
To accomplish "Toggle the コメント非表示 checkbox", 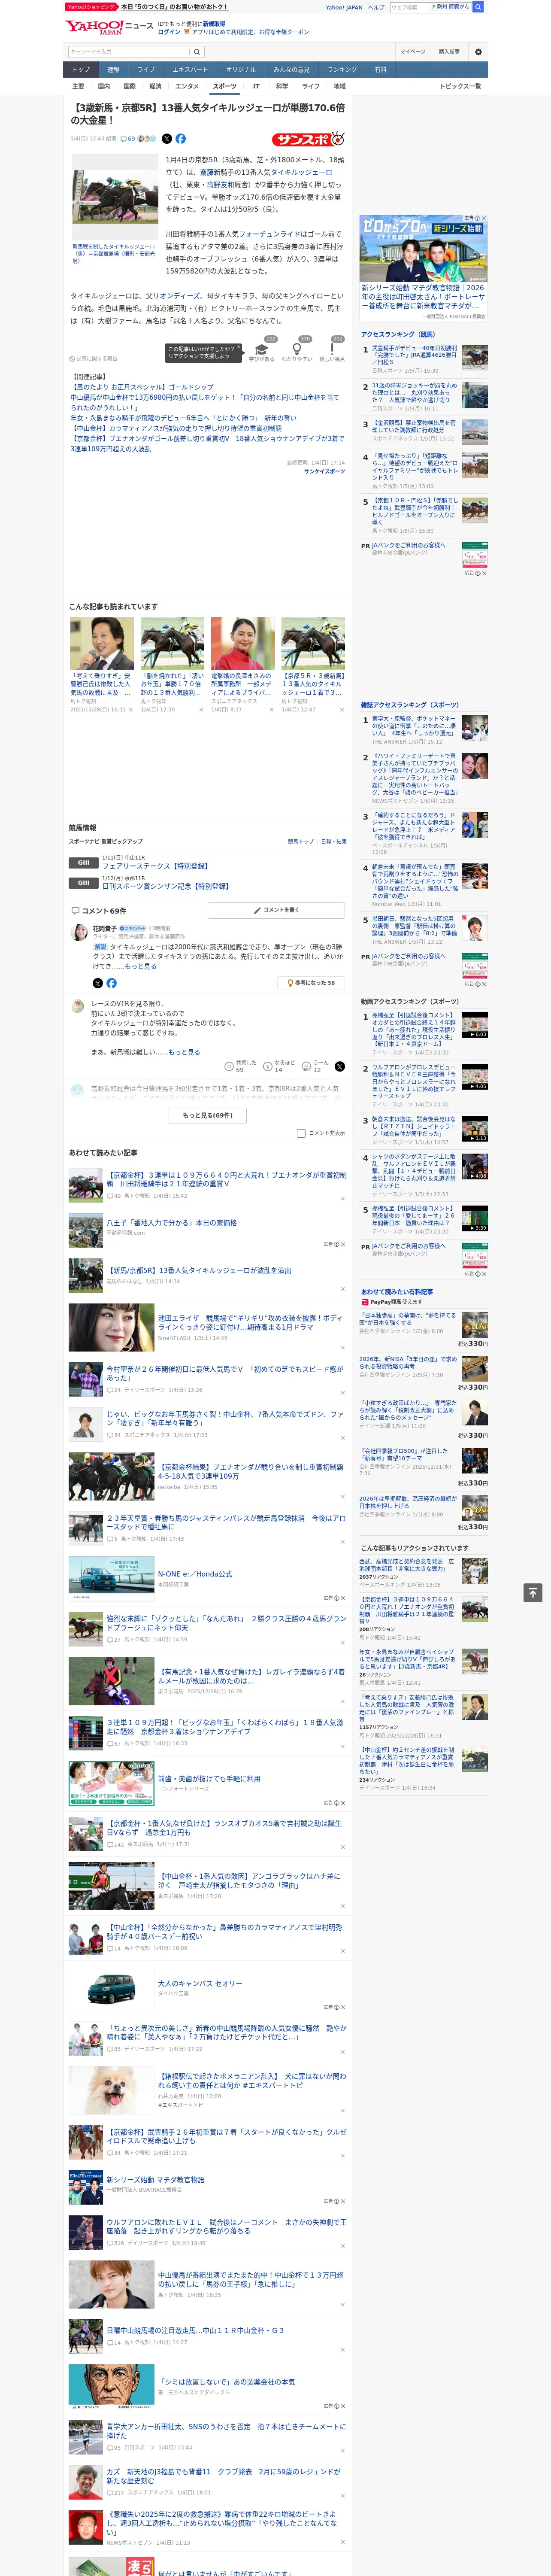I will [301, 1133].
